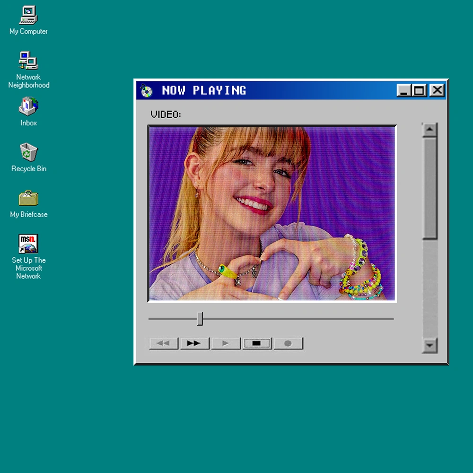Click the VIDEO: label
Screen dimensions: 473x473
[x=166, y=114]
